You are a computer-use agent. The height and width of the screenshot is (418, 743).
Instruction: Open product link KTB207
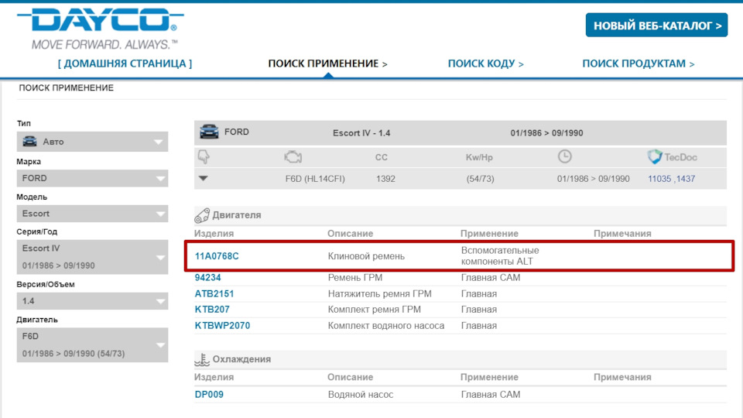click(212, 310)
